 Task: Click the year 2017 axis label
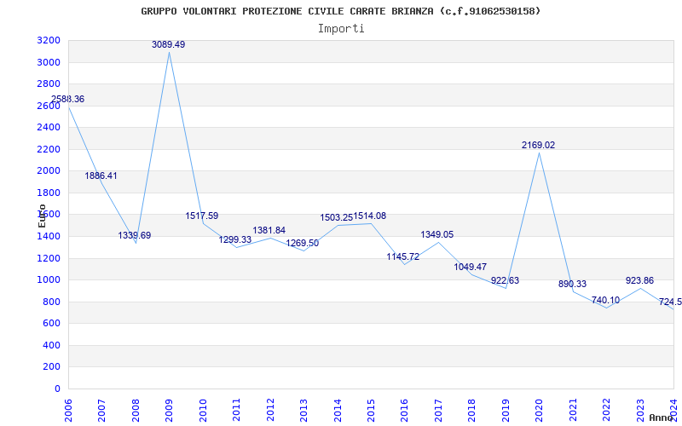pyautogui.click(x=438, y=411)
